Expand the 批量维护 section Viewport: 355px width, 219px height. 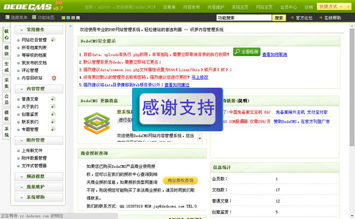(39, 187)
